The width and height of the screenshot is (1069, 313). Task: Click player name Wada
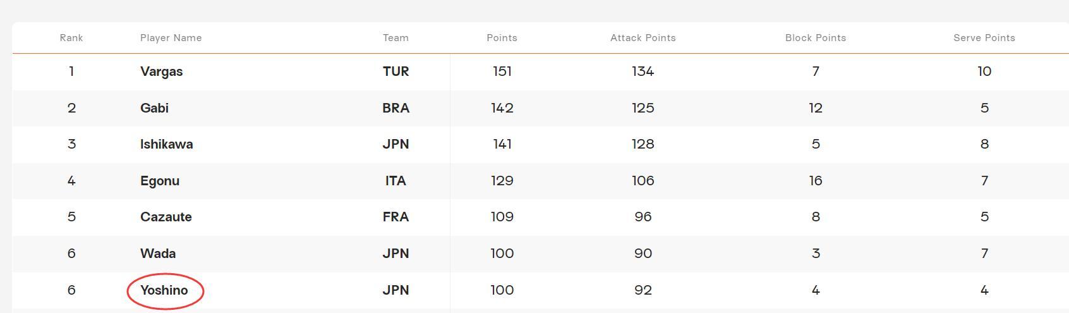(x=158, y=254)
